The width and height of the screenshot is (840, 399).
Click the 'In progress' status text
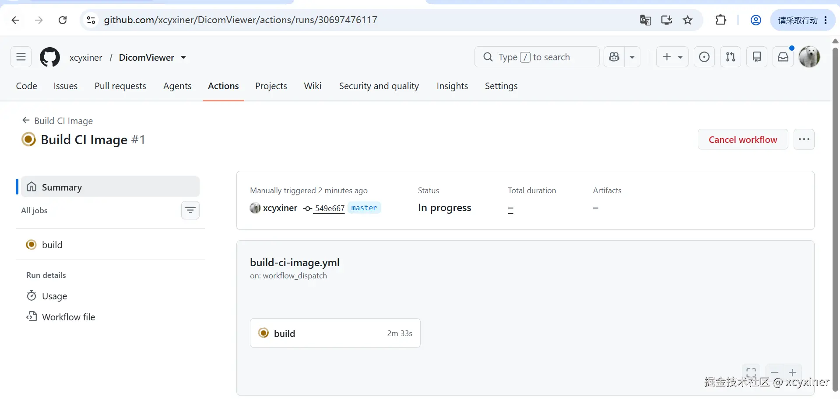(445, 208)
